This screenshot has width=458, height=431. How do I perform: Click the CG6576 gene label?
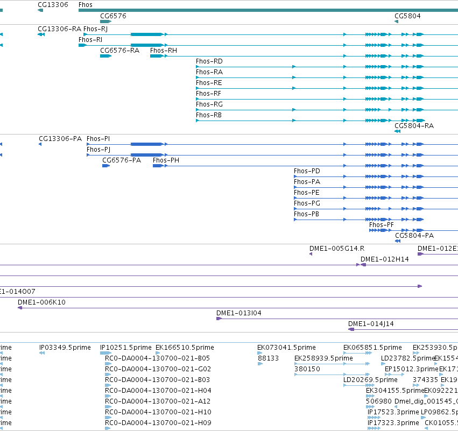[x=113, y=16]
